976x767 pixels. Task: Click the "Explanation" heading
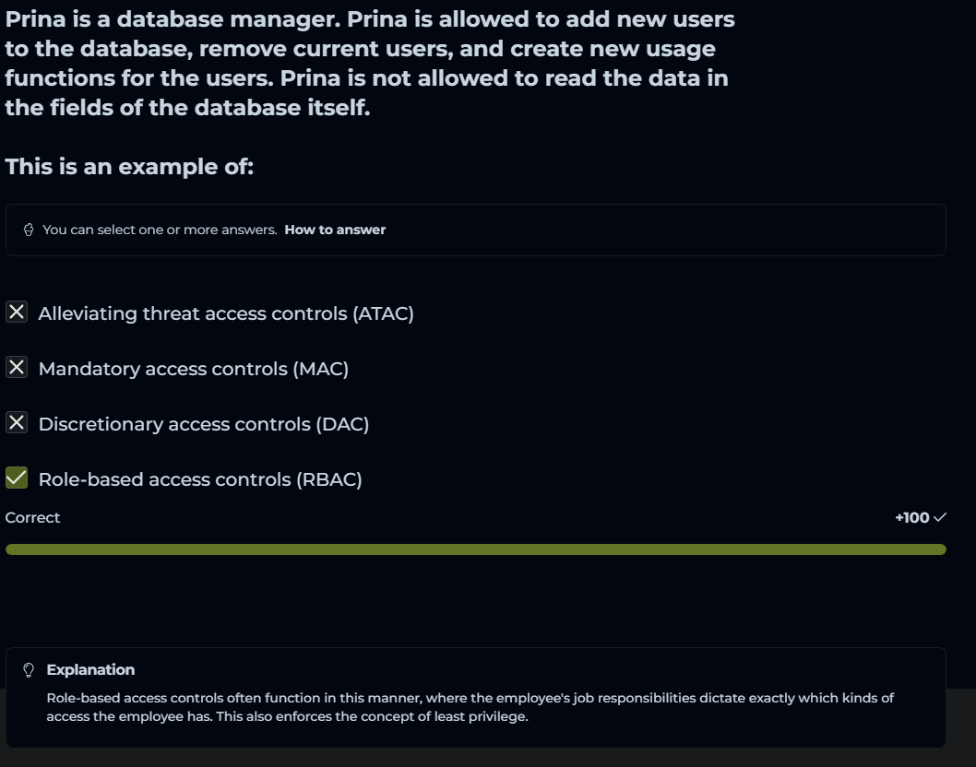90,670
